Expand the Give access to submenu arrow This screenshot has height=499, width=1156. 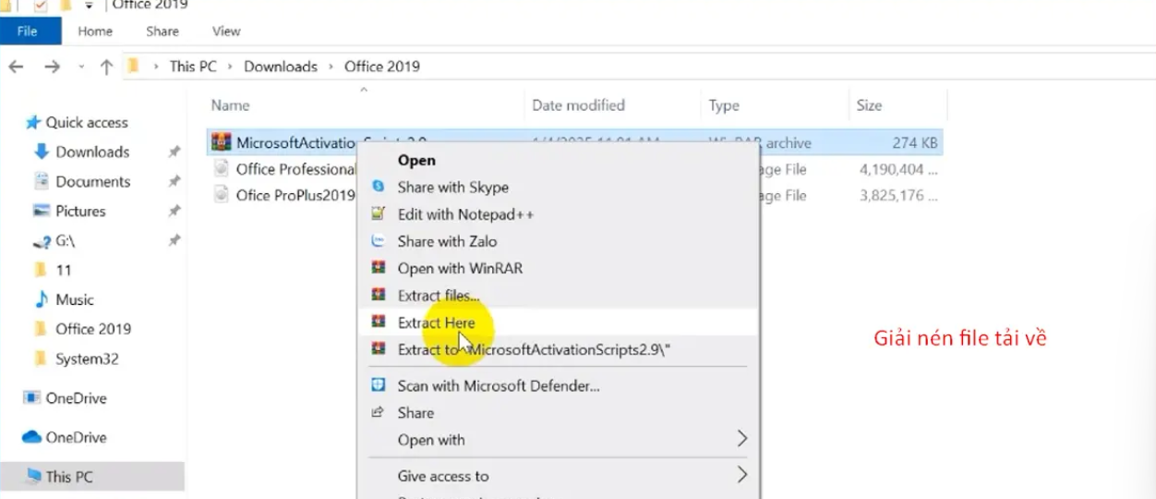click(741, 476)
